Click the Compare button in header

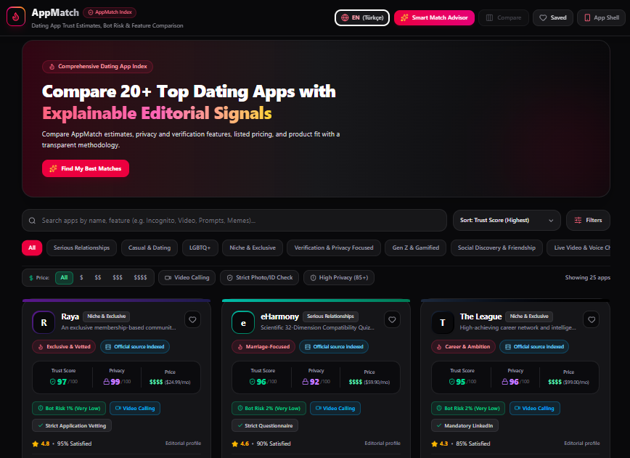pyautogui.click(x=504, y=17)
